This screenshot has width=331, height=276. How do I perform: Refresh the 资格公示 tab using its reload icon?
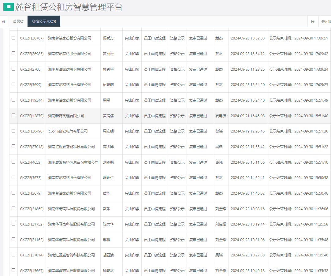pyautogui.click(x=52, y=21)
